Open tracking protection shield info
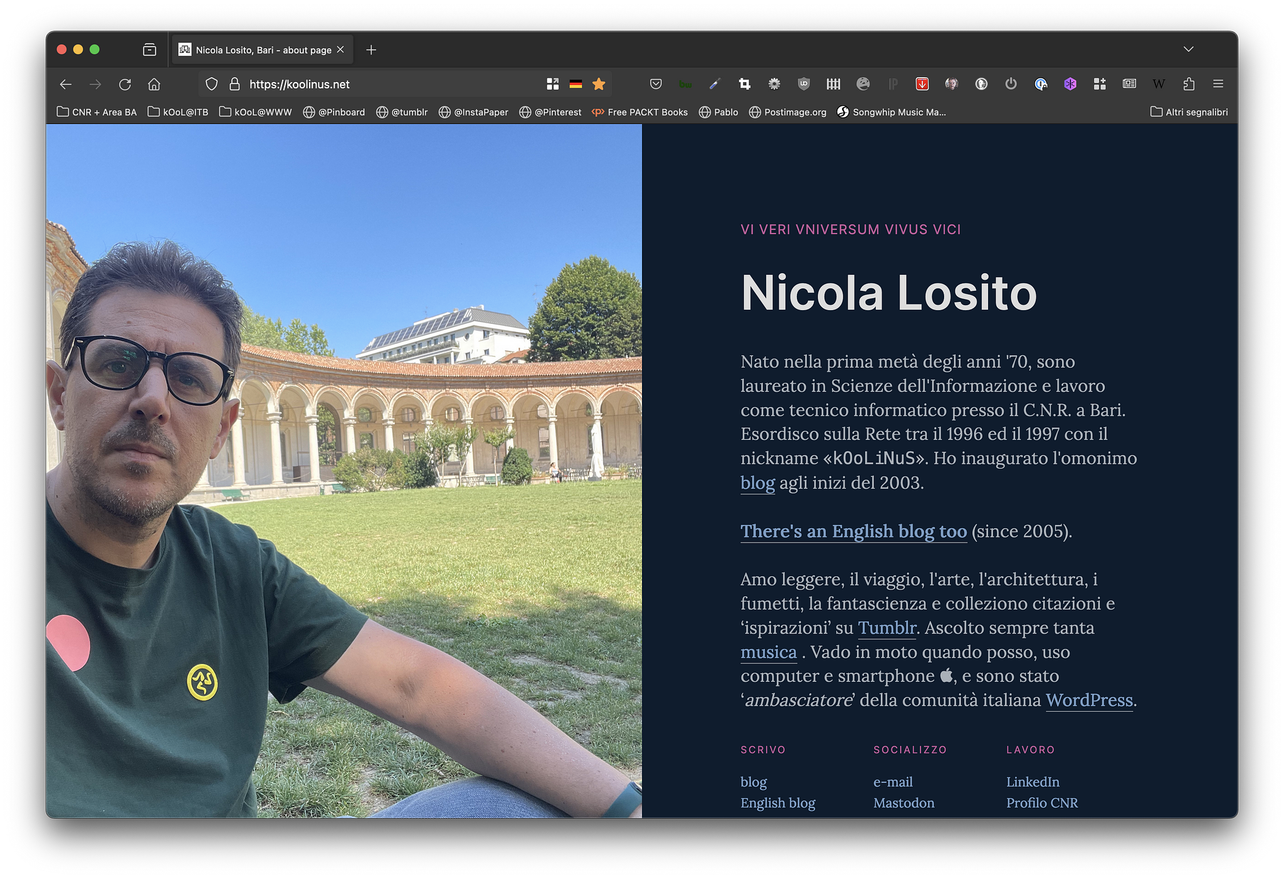 [x=212, y=84]
